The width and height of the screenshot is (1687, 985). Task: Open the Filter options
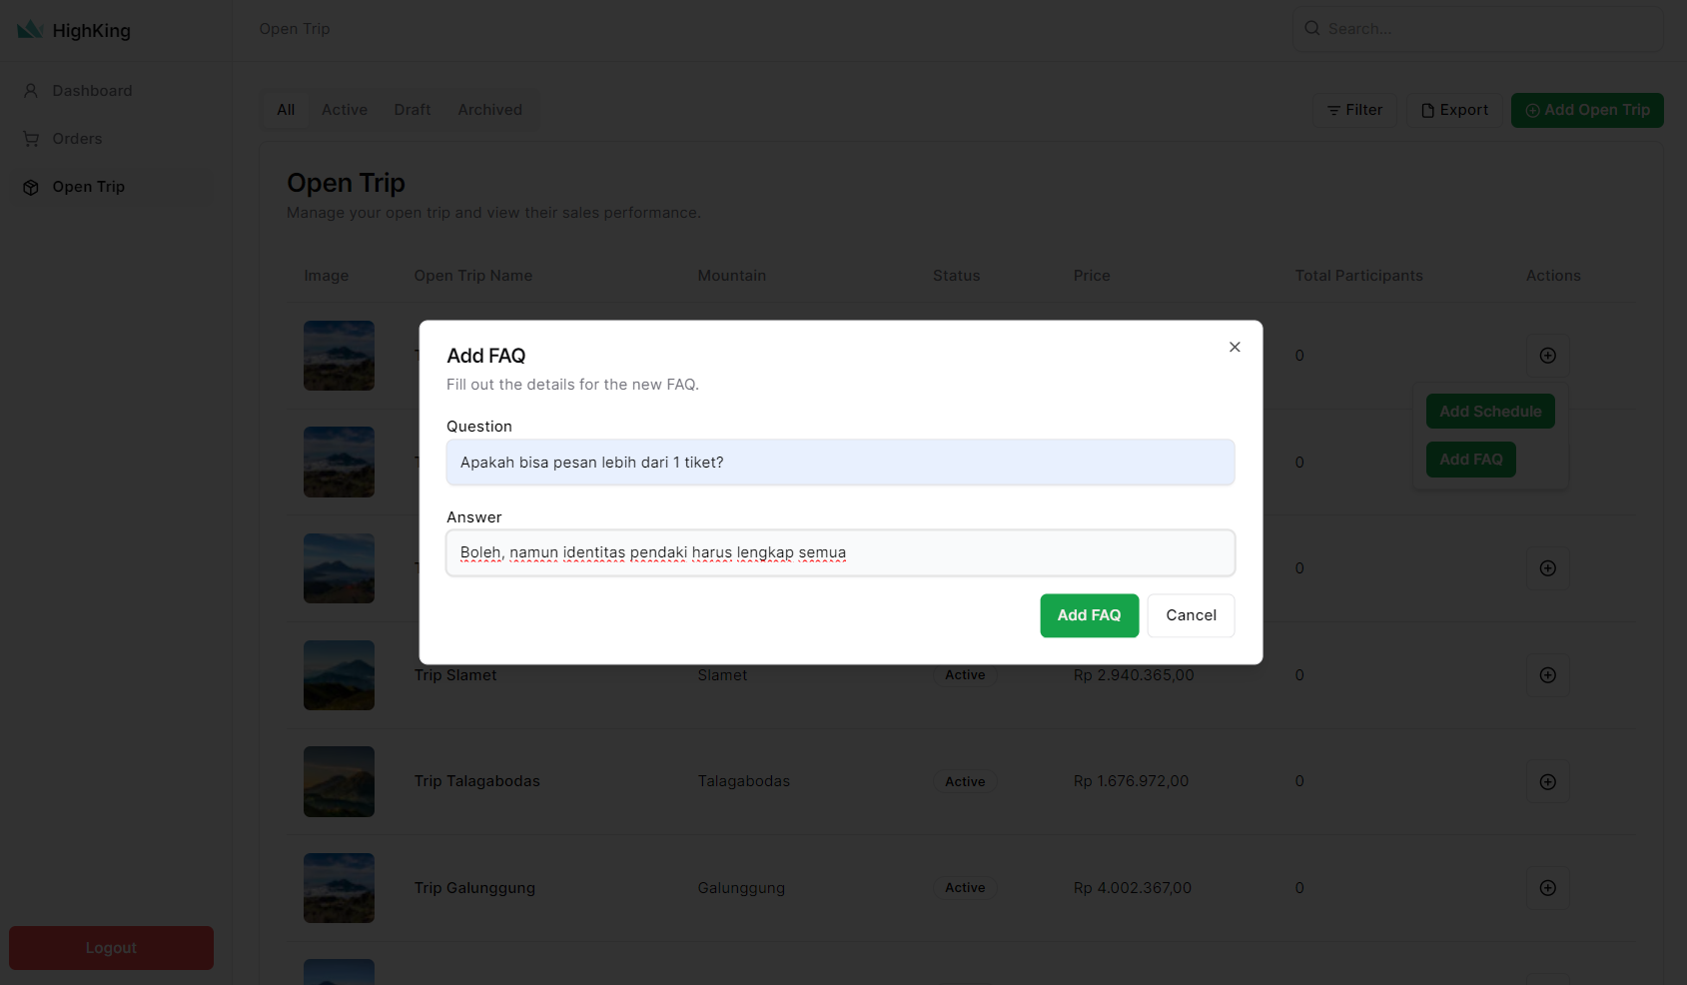coord(1354,110)
